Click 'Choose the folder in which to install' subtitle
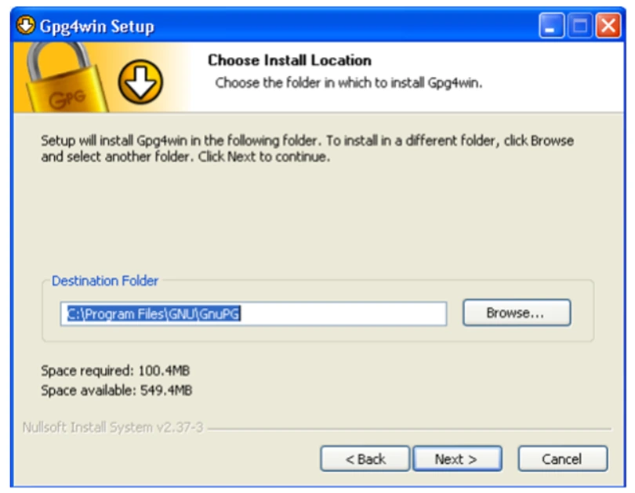The height and width of the screenshot is (493, 635). 349,82
